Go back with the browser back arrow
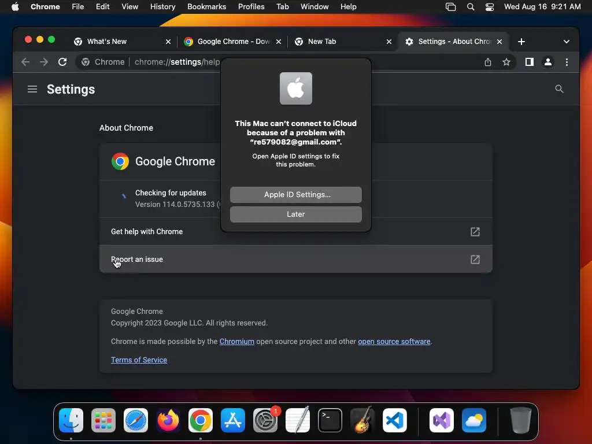 pyautogui.click(x=25, y=62)
